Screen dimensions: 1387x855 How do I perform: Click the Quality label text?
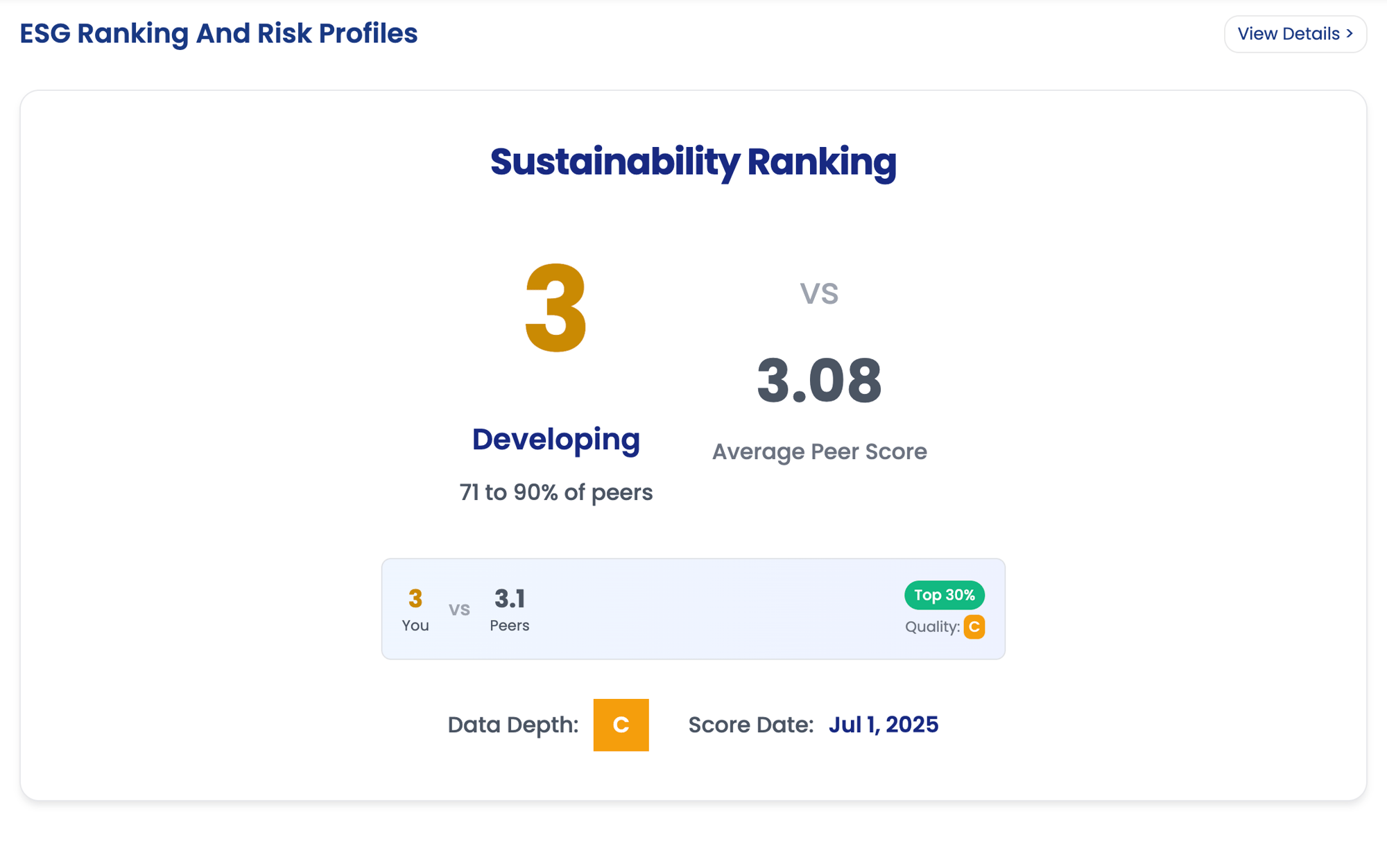tap(931, 627)
